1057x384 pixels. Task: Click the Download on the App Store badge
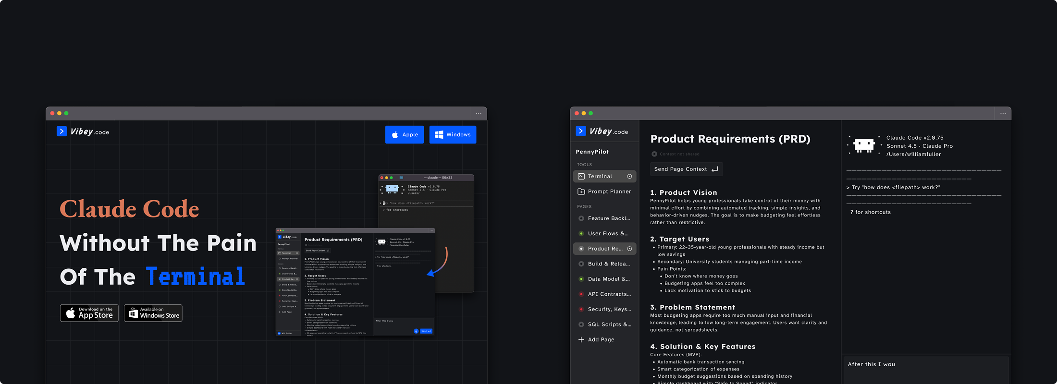[x=89, y=313]
